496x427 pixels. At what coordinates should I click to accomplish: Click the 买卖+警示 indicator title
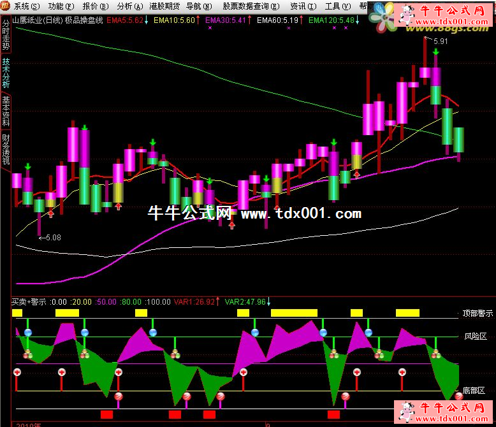pos(29,302)
